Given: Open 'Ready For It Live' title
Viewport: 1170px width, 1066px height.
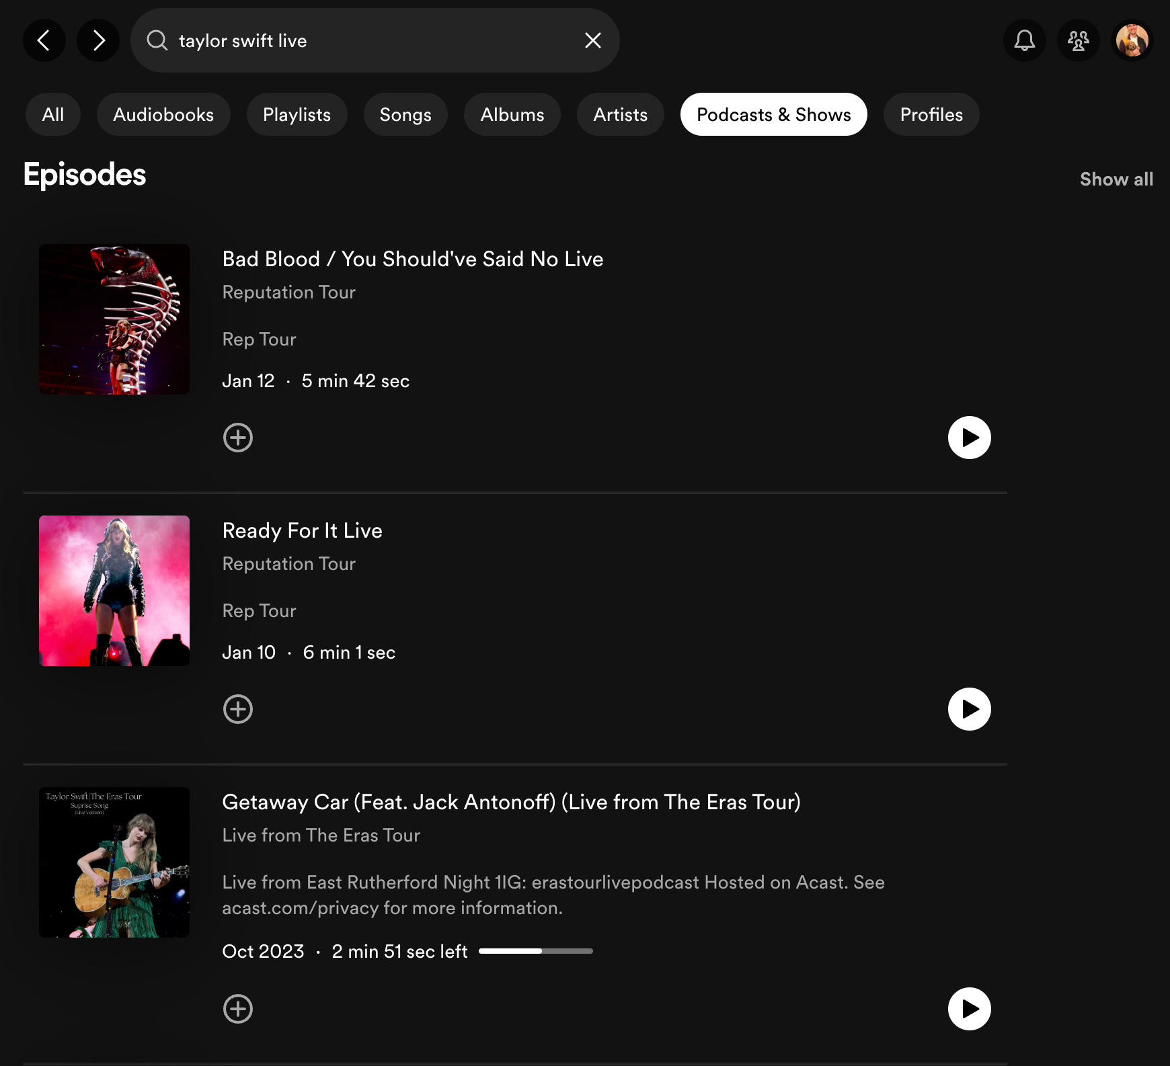Looking at the screenshot, I should (x=302, y=530).
